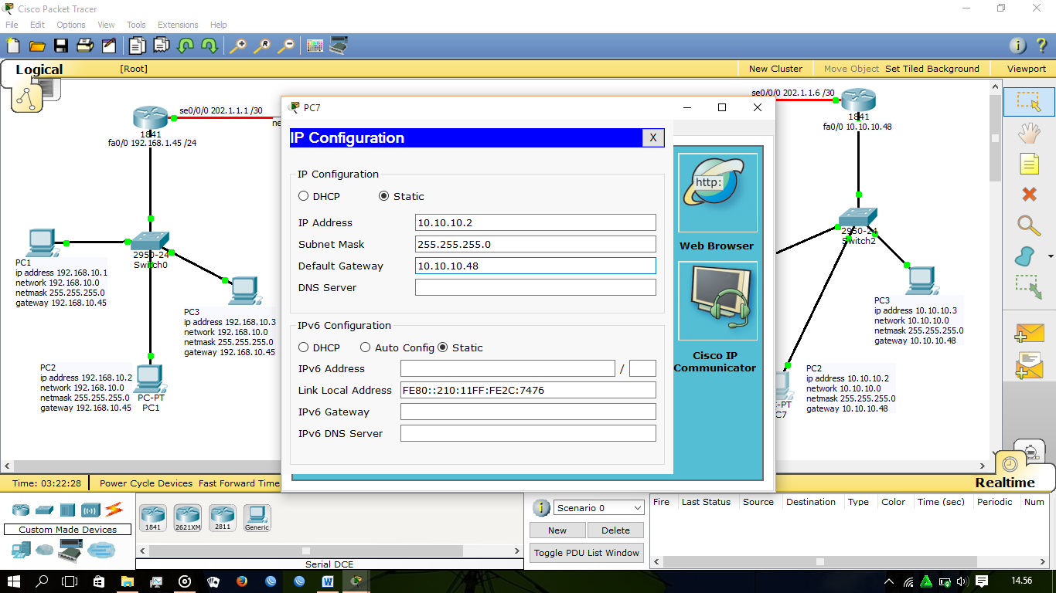Open Windows Start menu
This screenshot has width=1056, height=593.
(x=15, y=581)
